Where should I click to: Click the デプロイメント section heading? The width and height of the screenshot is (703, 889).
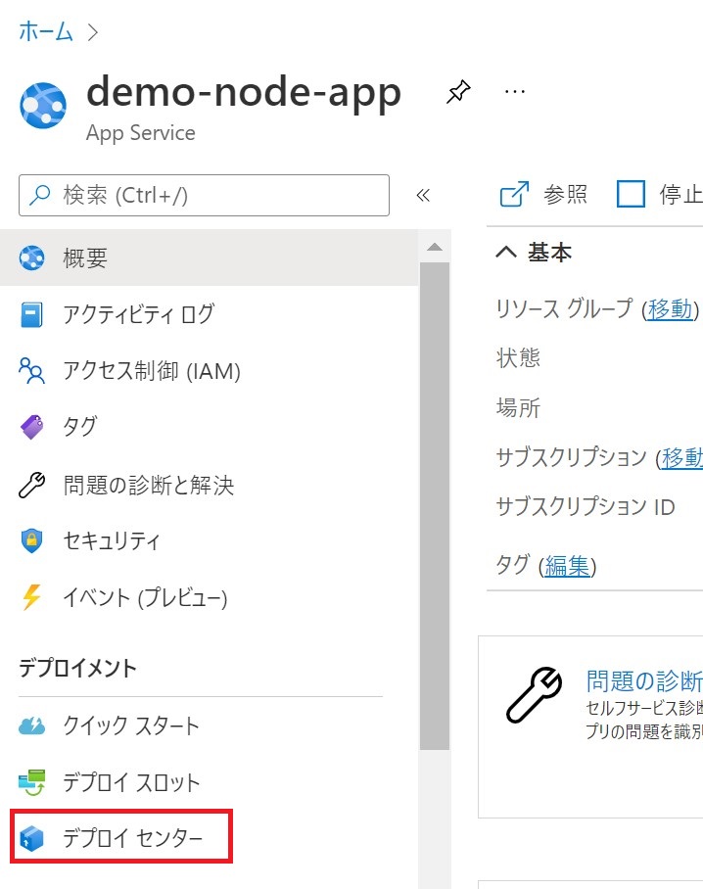[77, 668]
